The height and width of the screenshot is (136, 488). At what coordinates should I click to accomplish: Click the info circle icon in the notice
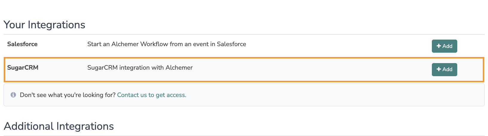coord(13,95)
